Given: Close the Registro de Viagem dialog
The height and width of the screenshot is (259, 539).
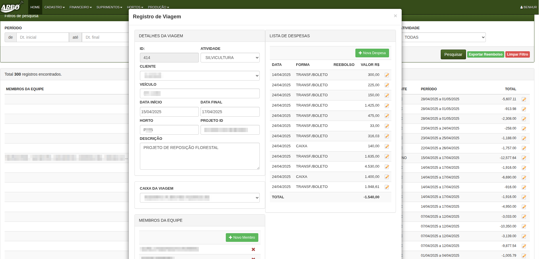Looking at the screenshot, I should pos(395,16).
